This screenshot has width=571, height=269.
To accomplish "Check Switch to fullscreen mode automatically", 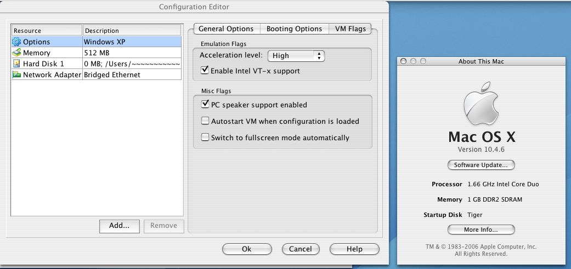I will 205,138.
